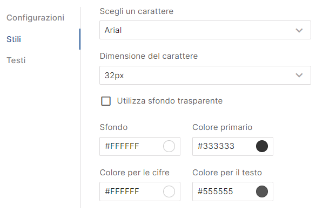Switch to the Testi tab
This screenshot has width=316, height=212.
point(16,60)
